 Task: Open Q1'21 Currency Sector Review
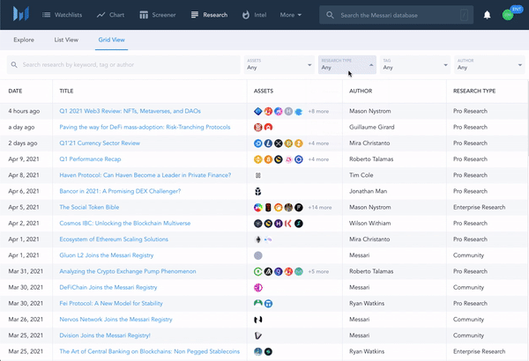click(100, 143)
